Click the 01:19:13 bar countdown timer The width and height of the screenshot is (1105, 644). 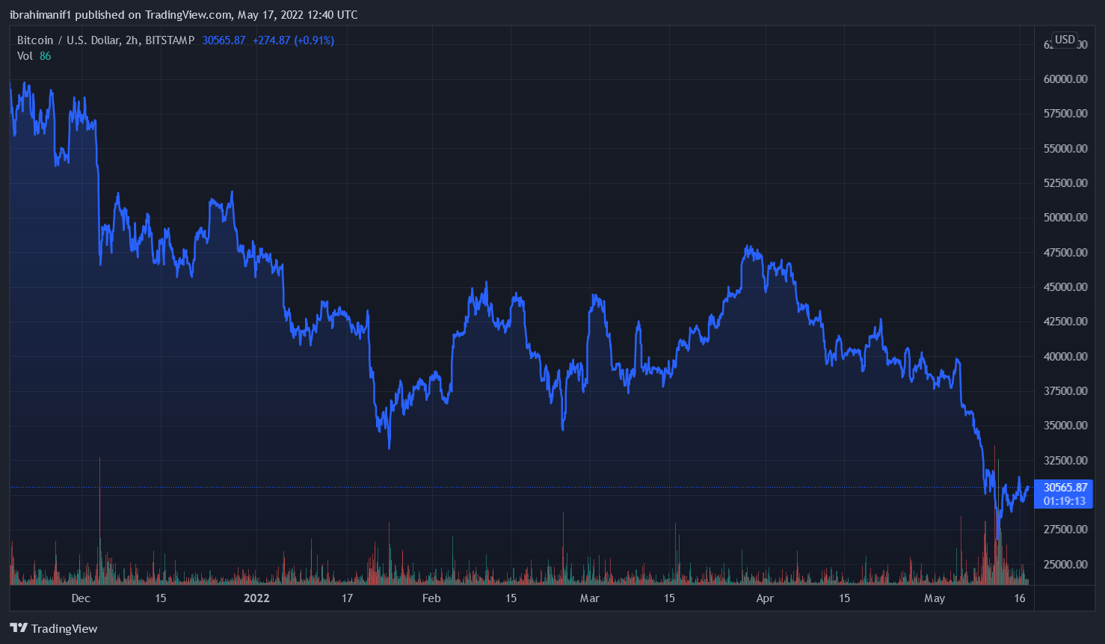click(1065, 501)
